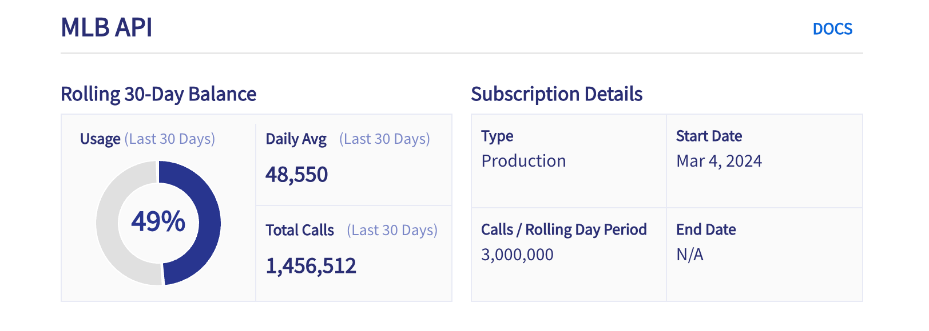Click the Calls / Rolling Day Period label
This screenshot has height=331, width=929.
click(x=563, y=229)
